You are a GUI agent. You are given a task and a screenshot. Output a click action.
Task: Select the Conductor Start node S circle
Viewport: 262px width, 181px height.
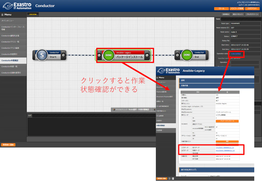(42, 55)
